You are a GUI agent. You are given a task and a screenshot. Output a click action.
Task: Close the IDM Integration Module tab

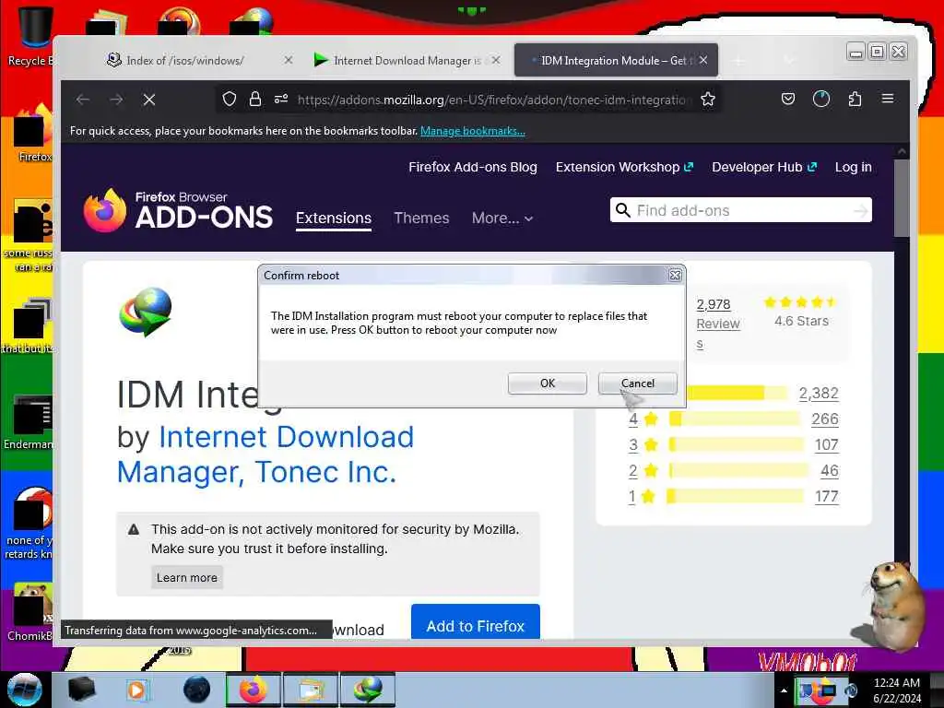703,60
